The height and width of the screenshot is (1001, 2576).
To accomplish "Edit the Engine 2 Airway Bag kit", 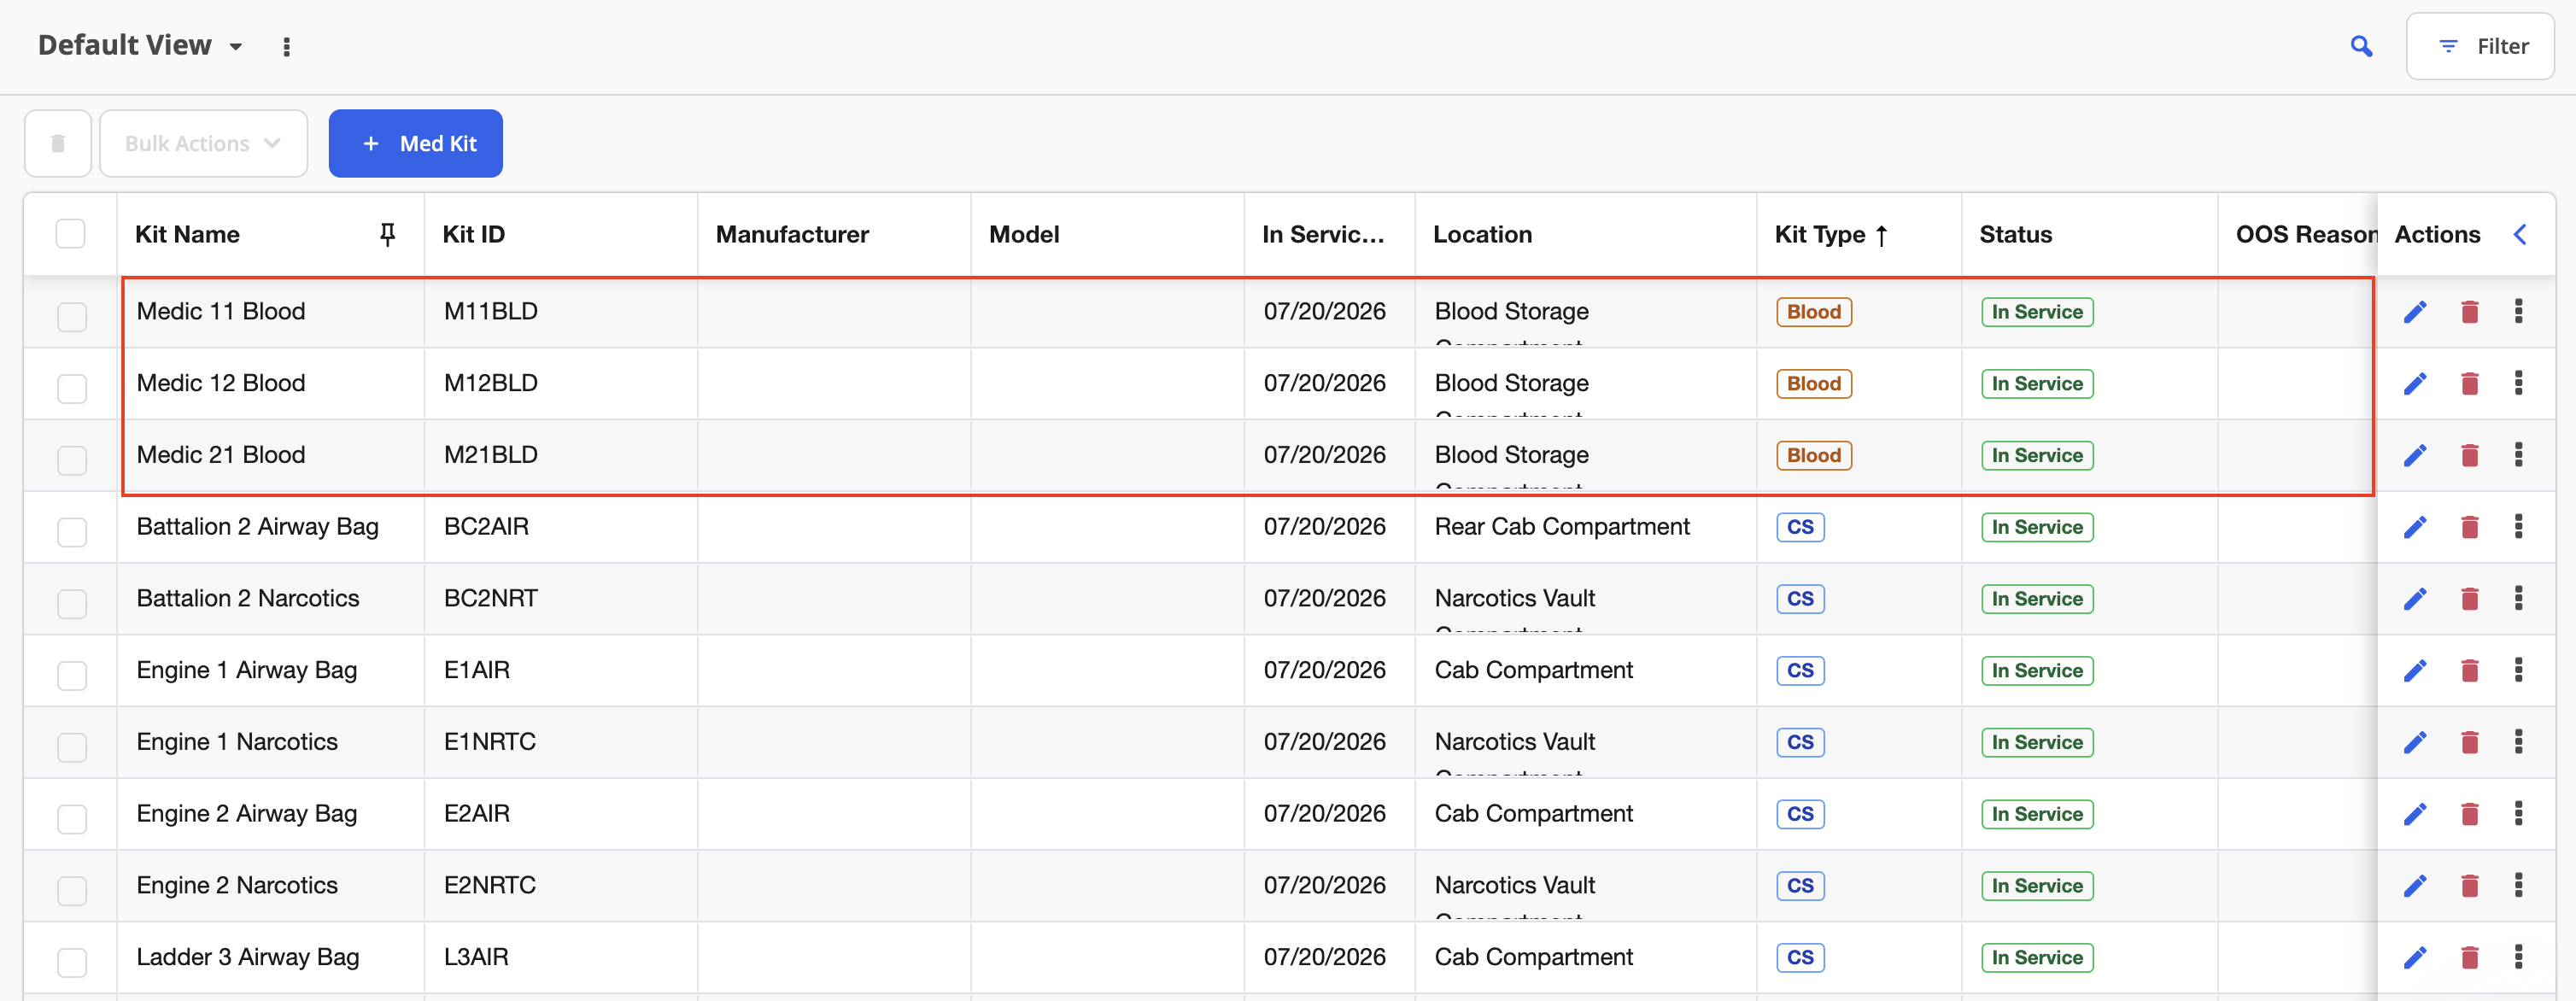I will click(2415, 814).
